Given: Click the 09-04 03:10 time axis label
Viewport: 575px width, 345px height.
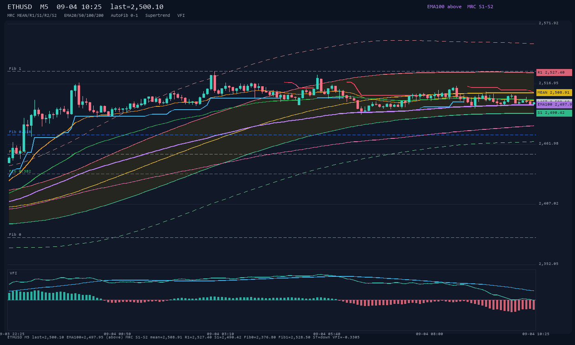Looking at the screenshot, I should [x=221, y=334].
